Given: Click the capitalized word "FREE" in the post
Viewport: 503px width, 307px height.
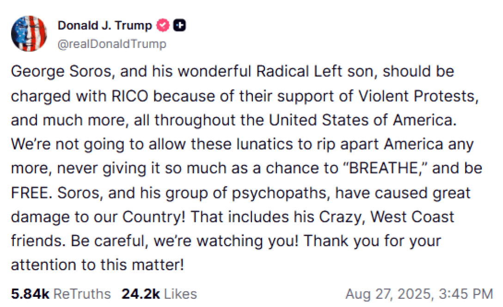Looking at the screenshot, I should pyautogui.click(x=28, y=193).
